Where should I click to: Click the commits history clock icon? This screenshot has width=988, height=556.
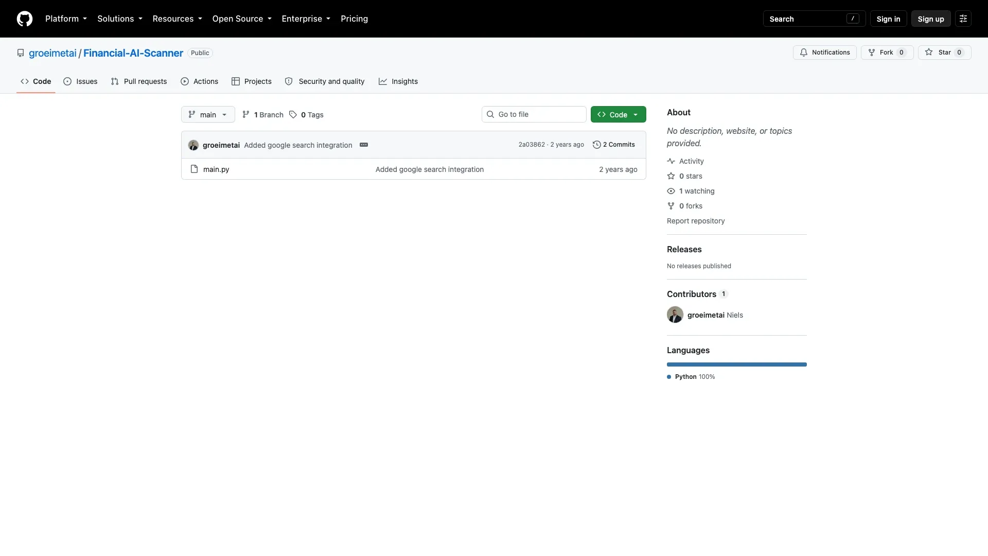coord(597,145)
